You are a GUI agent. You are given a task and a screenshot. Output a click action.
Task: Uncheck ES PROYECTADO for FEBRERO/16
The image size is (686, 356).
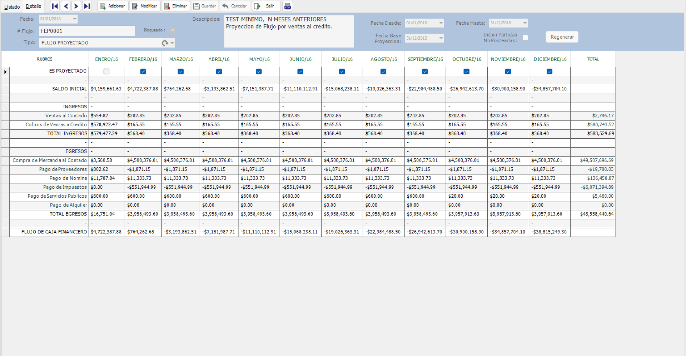coord(143,71)
